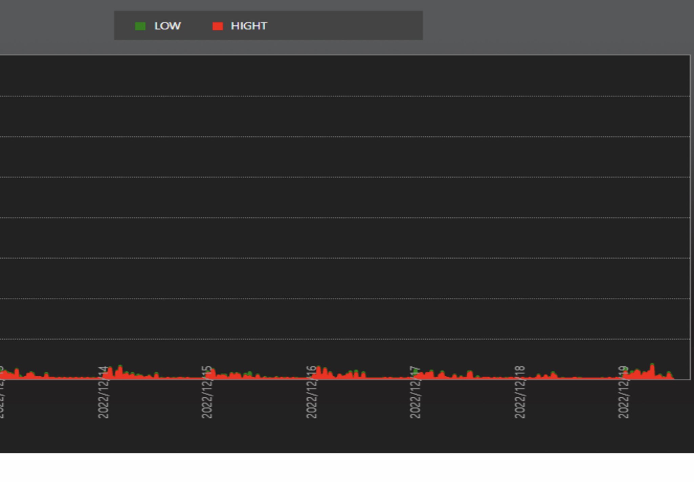694x482 pixels.
Task: Select the 2022/12/14 x-axis date label
Action: pyautogui.click(x=103, y=392)
